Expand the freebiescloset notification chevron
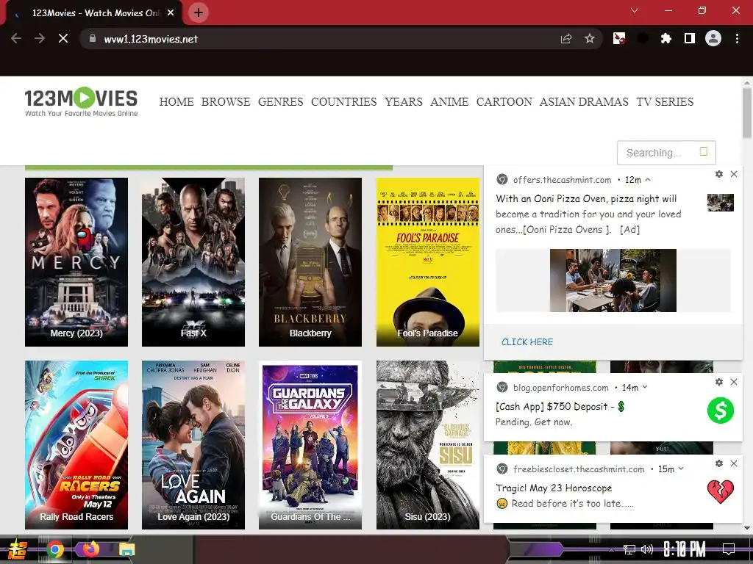The image size is (753, 564). click(x=681, y=469)
